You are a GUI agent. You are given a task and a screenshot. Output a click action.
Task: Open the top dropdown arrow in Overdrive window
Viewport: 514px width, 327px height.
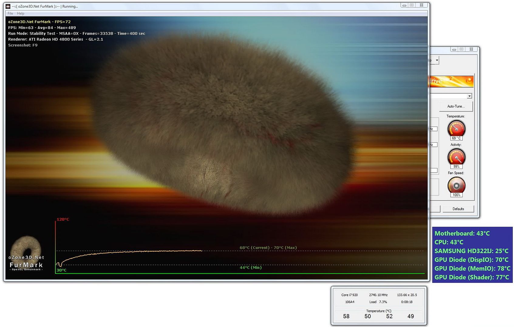437,60
